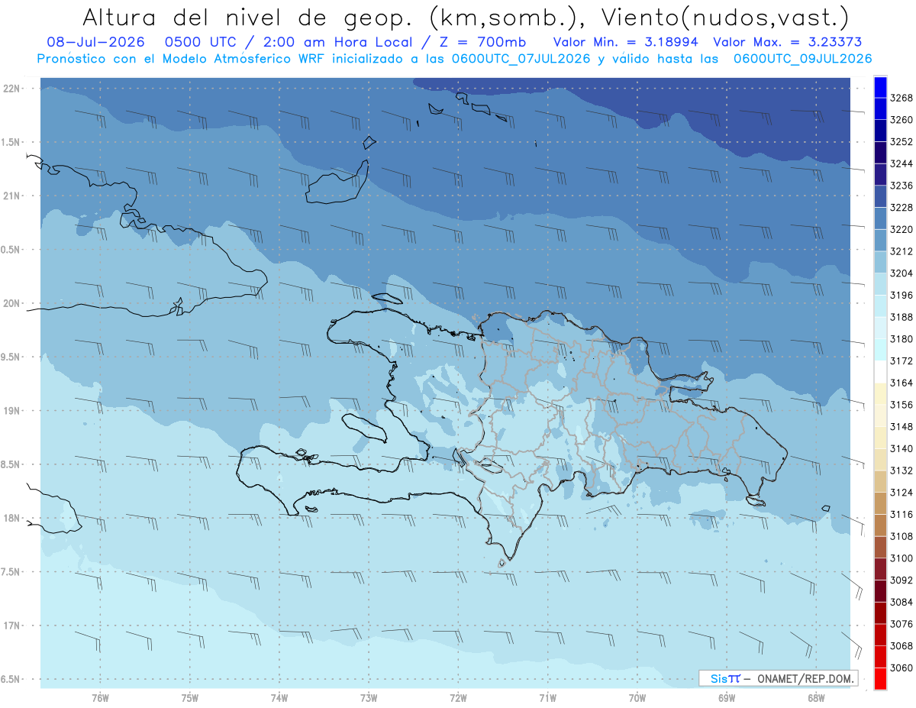Click the '19N' latitude axis label
Viewport: 916px width, 708px height.
(11, 410)
